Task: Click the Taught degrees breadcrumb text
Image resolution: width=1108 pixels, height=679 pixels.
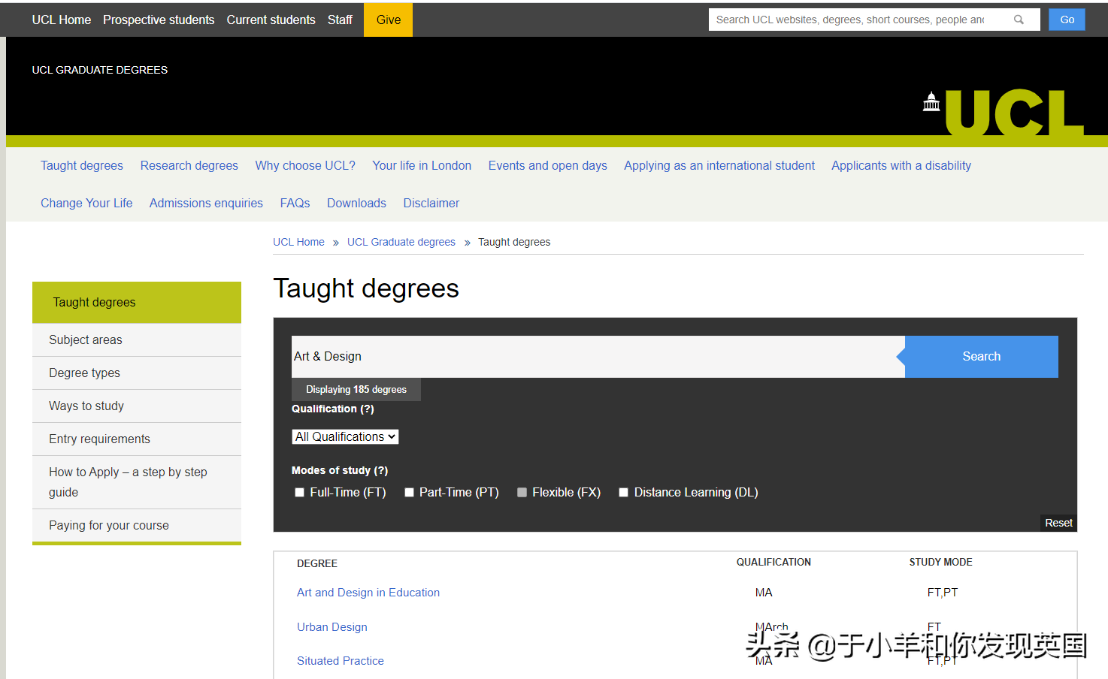Action: (x=514, y=242)
